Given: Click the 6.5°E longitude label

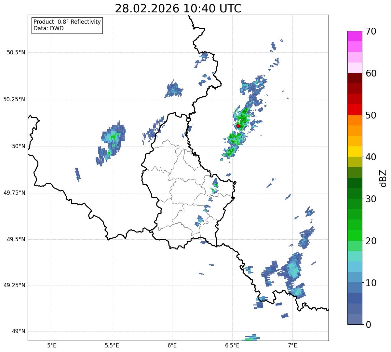Looking at the screenshot, I should (x=232, y=345).
